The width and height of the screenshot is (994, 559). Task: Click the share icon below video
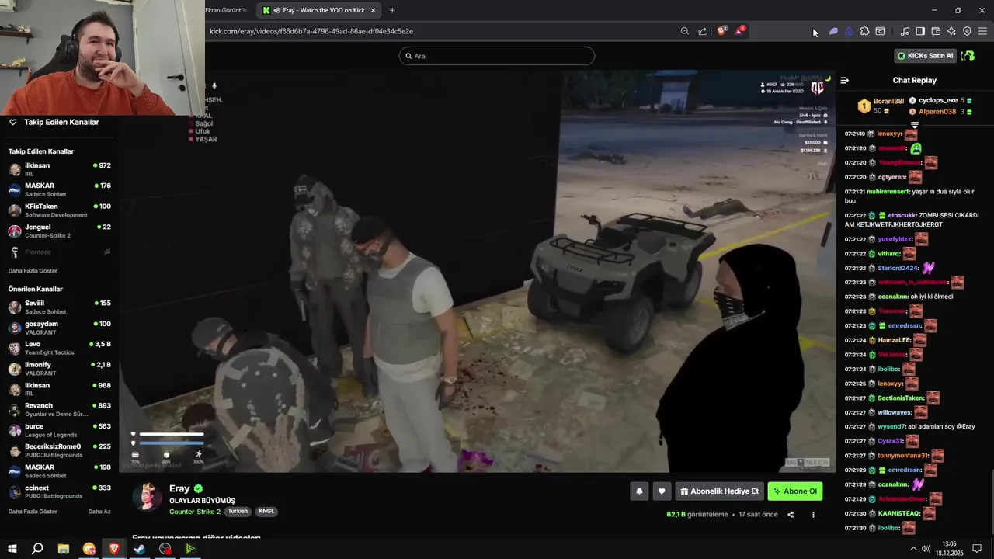coord(791,514)
